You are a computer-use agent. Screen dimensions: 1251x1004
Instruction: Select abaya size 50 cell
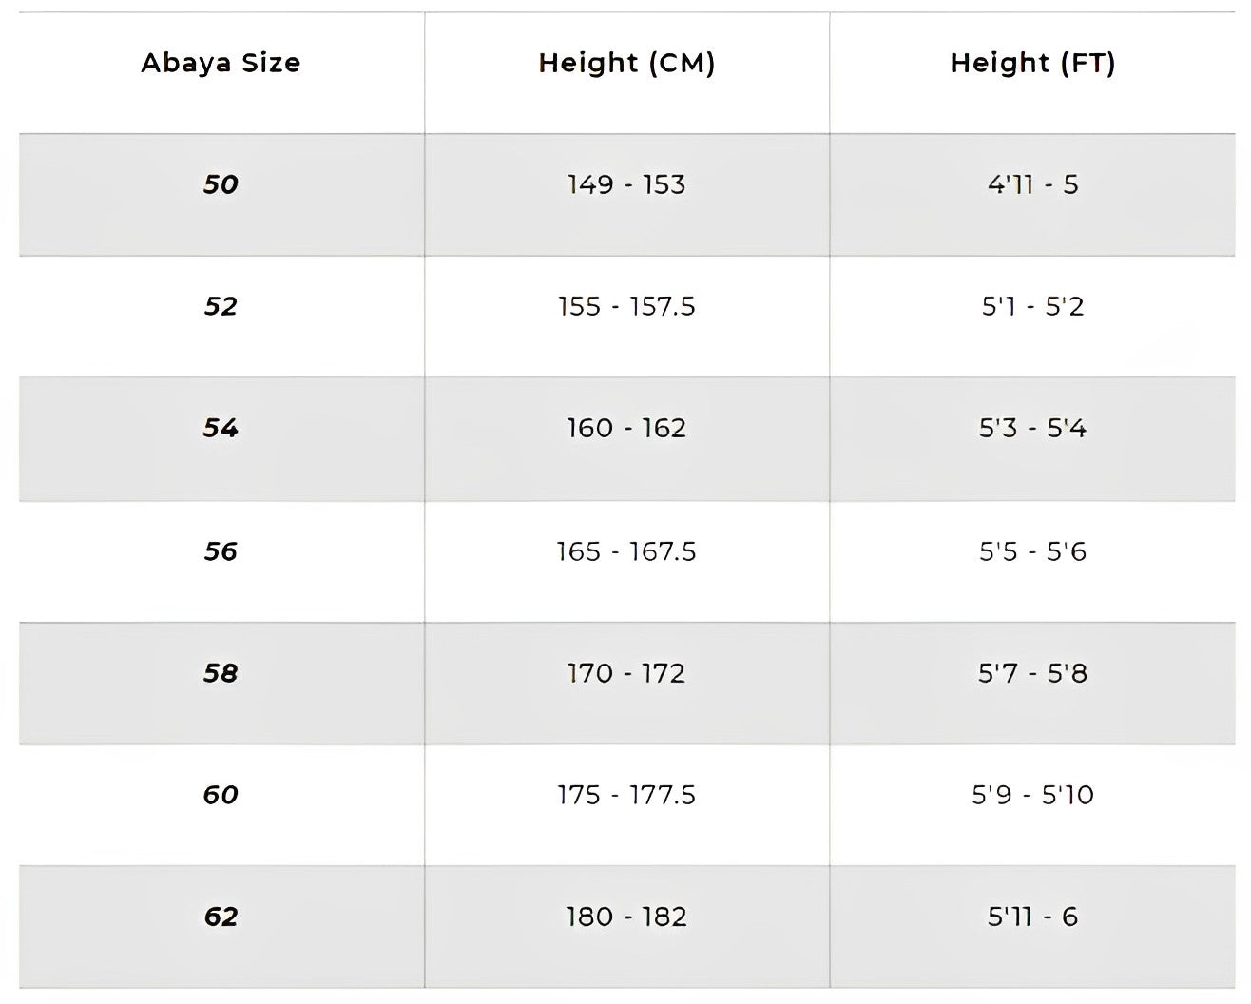pos(221,184)
